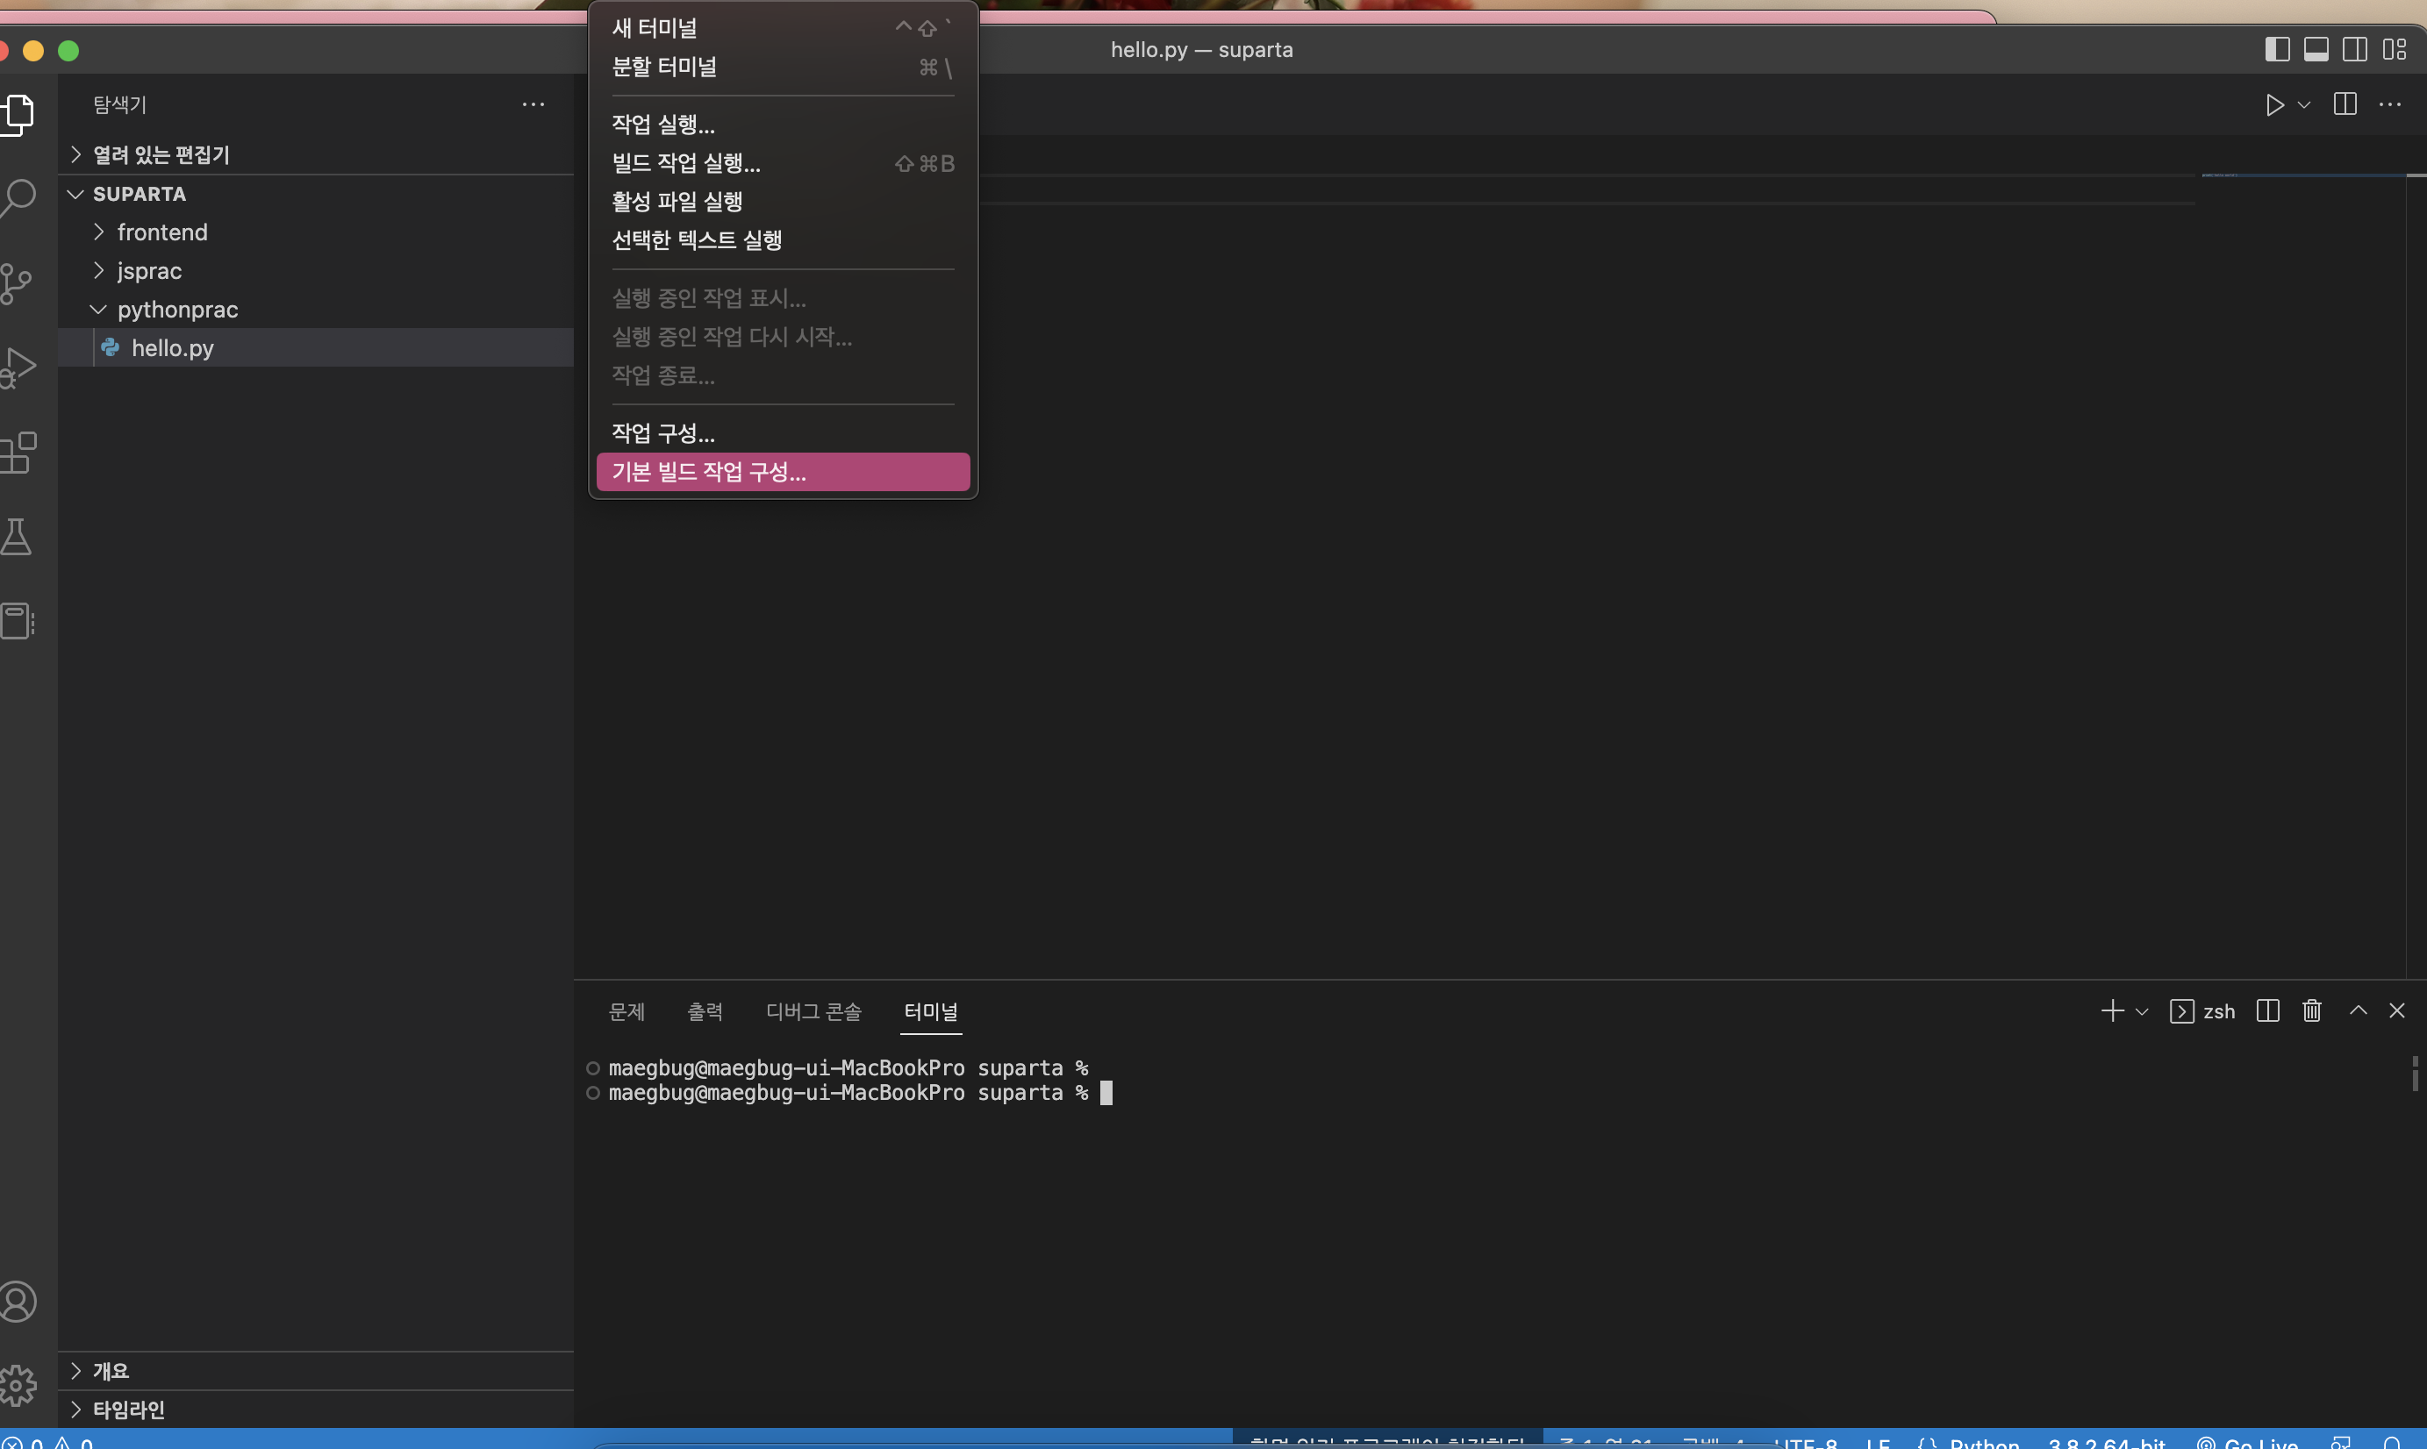Screen dimensions: 2427x1449
Task: Split the terminal panel
Action: tap(2268, 1010)
